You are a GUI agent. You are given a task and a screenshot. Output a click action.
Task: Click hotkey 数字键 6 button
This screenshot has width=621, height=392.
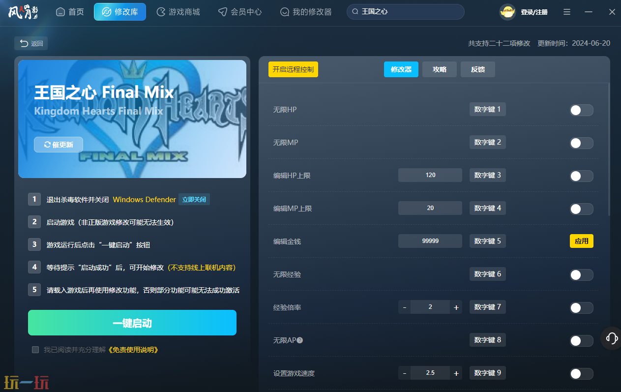click(488, 274)
